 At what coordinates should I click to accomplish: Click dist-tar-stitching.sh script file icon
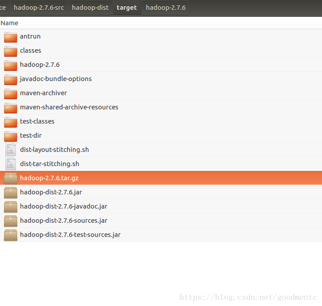coord(11,163)
